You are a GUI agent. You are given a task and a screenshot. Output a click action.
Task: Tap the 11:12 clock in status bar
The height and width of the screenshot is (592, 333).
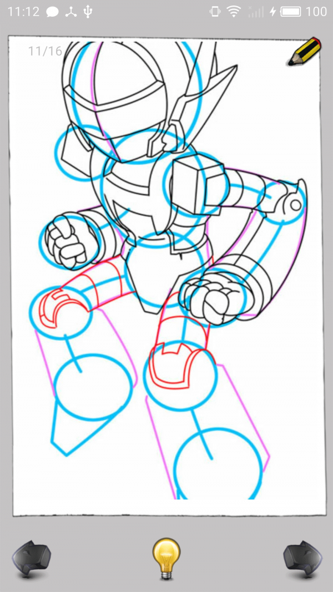point(23,12)
